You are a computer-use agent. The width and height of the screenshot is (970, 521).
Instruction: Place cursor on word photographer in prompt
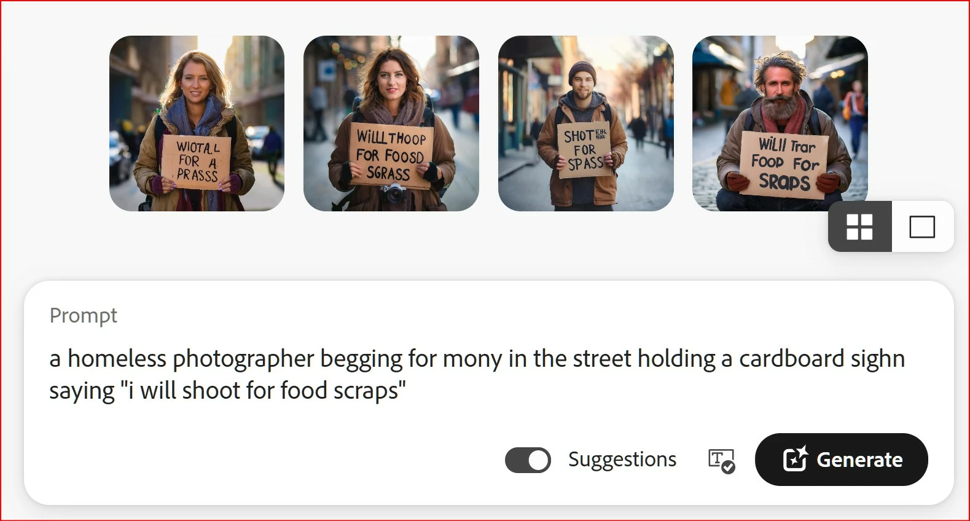pos(244,359)
